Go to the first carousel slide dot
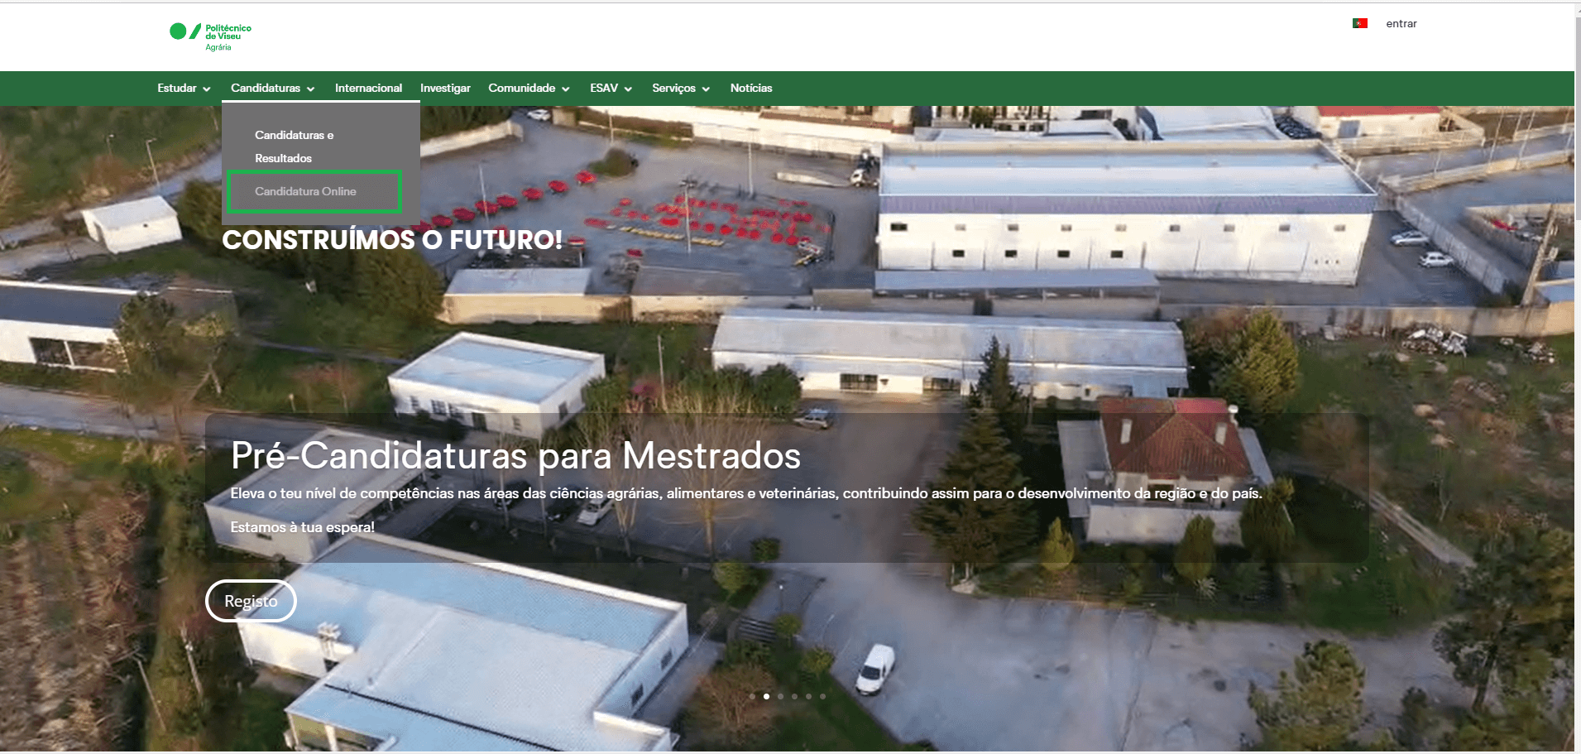This screenshot has width=1581, height=754. coord(752,696)
